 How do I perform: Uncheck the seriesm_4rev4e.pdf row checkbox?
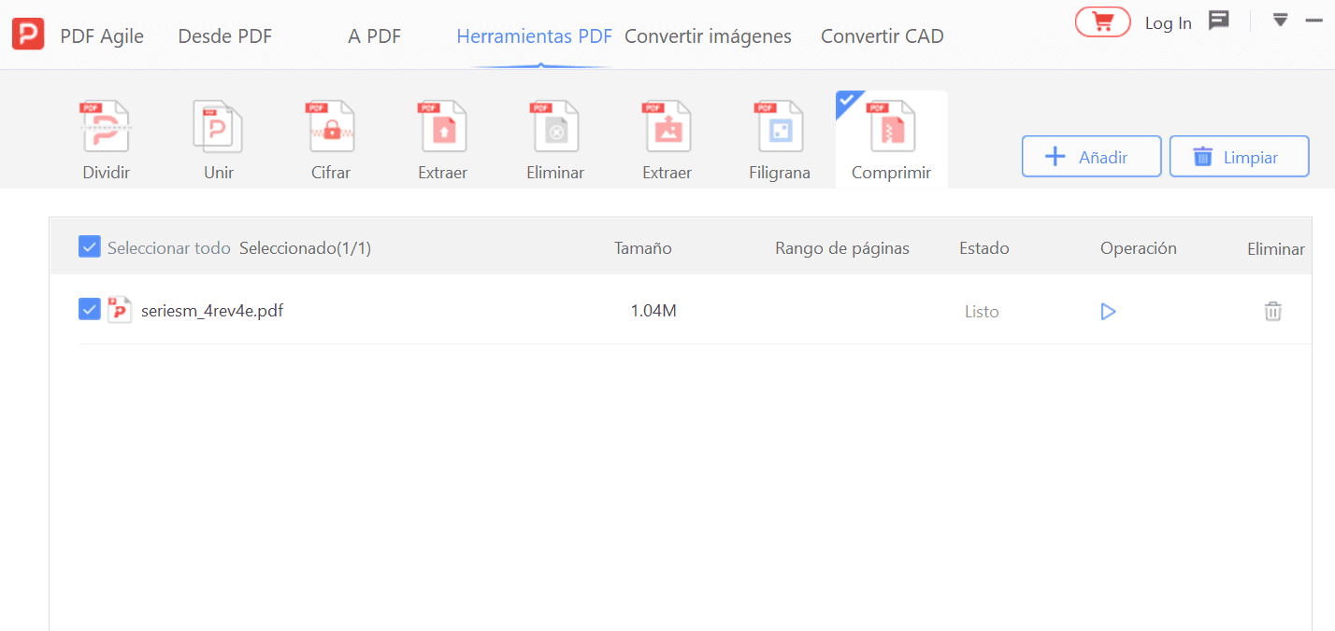[89, 308]
